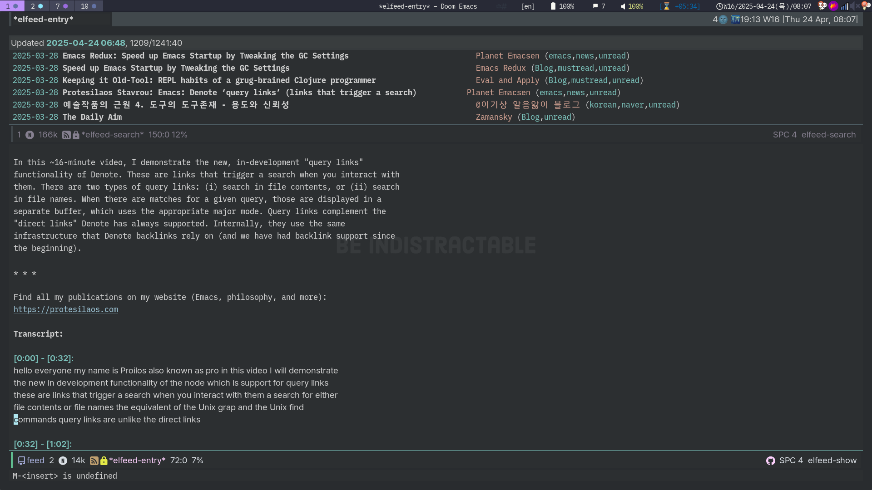Click the evil Normal state icon in the elfeed-search modeline
The height and width of the screenshot is (490, 872).
[30, 135]
